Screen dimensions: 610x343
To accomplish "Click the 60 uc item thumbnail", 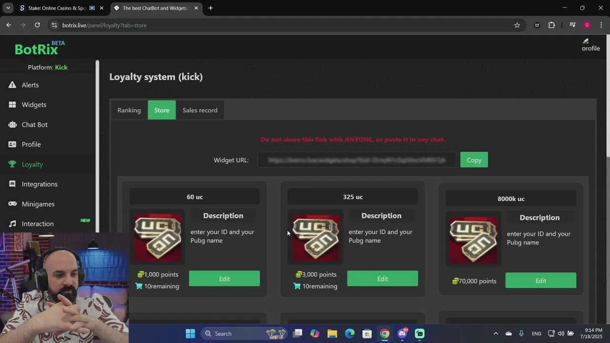I will click(x=158, y=237).
